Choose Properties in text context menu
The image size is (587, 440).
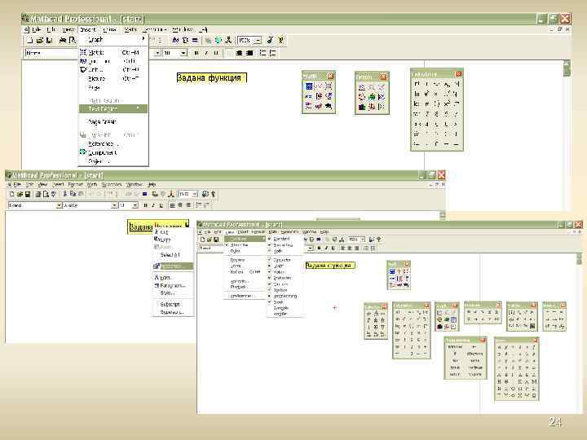coord(173,266)
